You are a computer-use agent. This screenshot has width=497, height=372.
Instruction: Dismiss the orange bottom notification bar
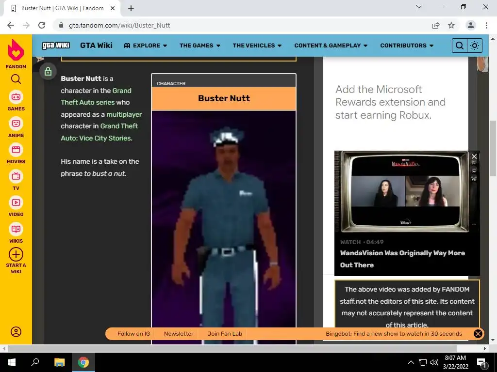pos(478,334)
